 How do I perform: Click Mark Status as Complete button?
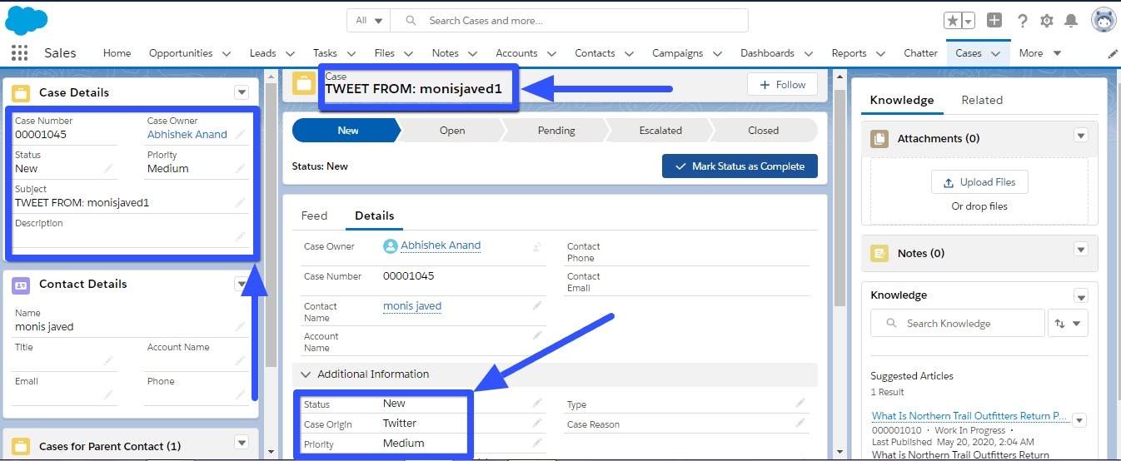tap(740, 166)
